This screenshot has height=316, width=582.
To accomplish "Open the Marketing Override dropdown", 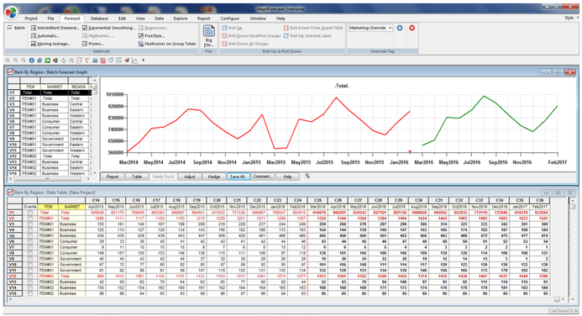I will coord(370,28).
